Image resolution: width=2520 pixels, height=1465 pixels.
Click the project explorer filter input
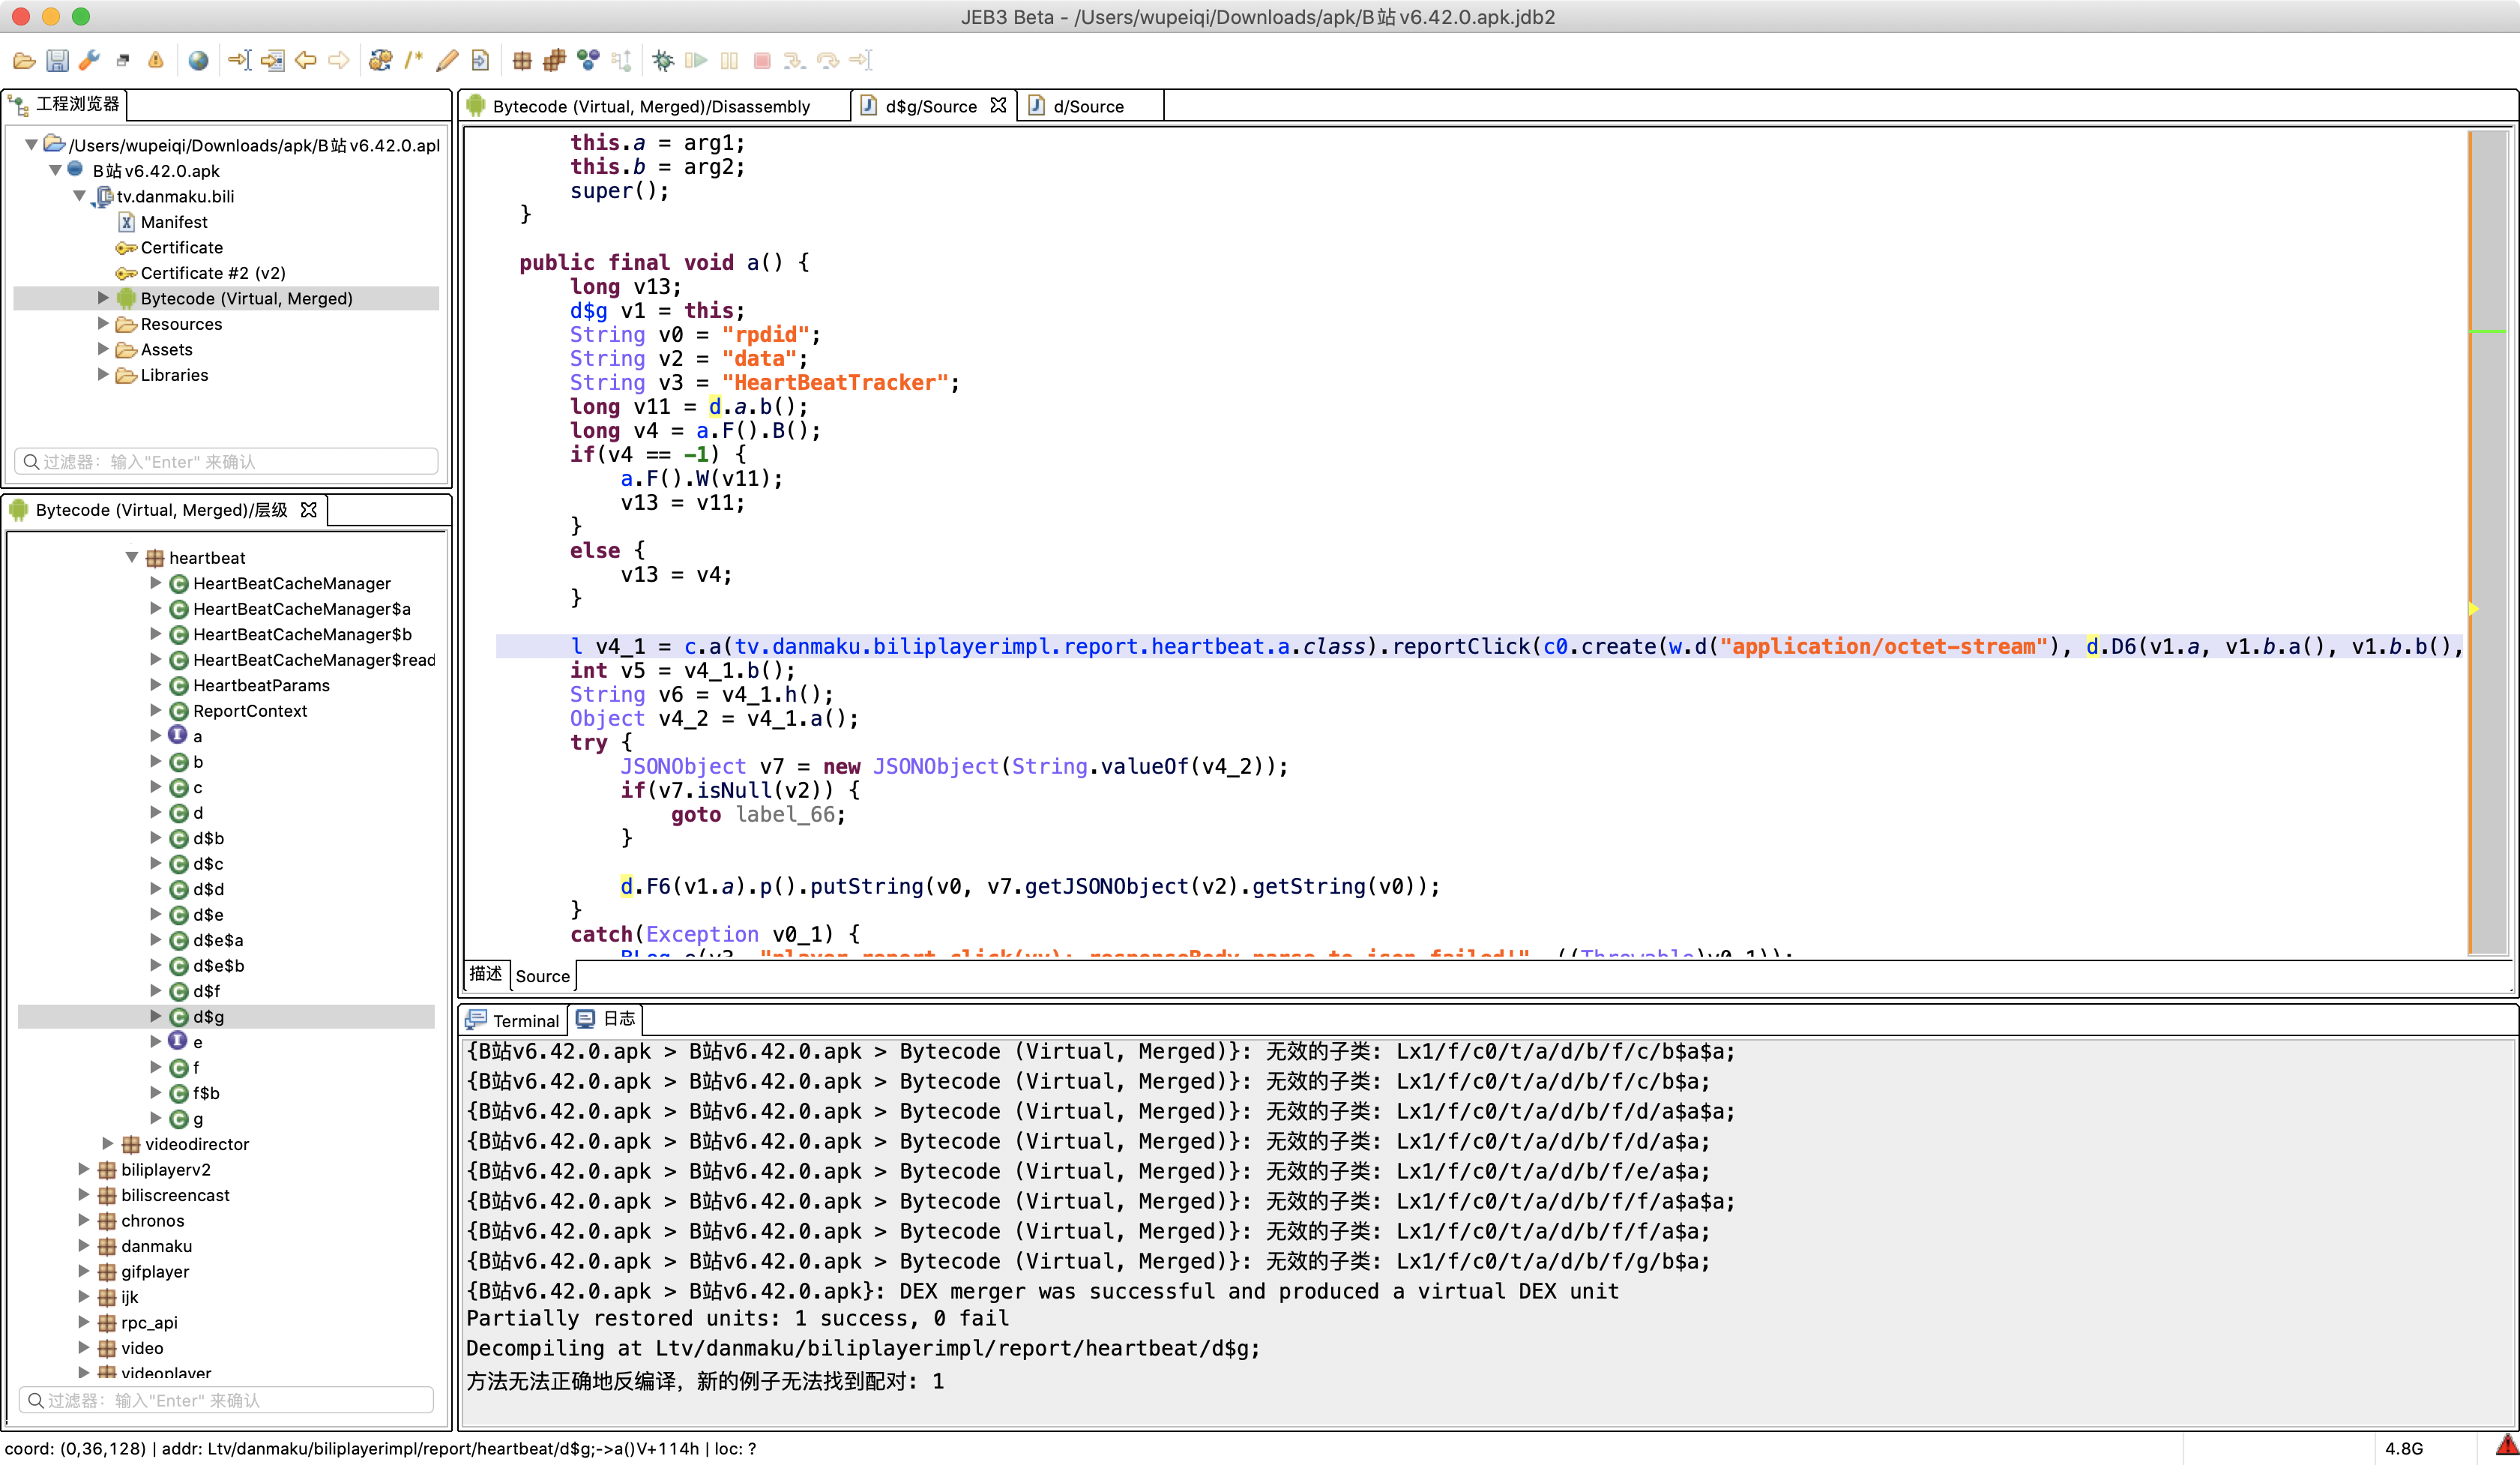[226, 462]
